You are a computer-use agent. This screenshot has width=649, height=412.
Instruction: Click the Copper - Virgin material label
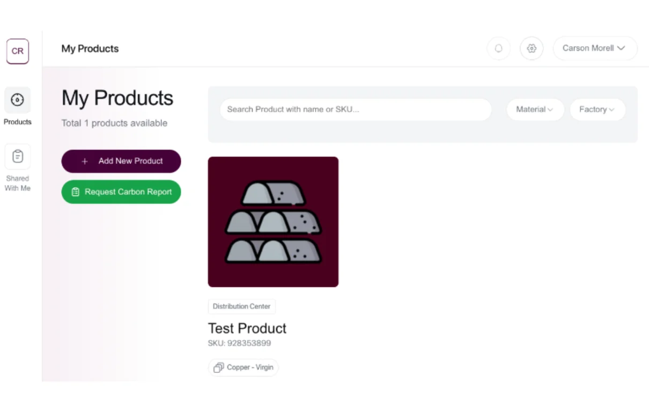[x=250, y=367]
